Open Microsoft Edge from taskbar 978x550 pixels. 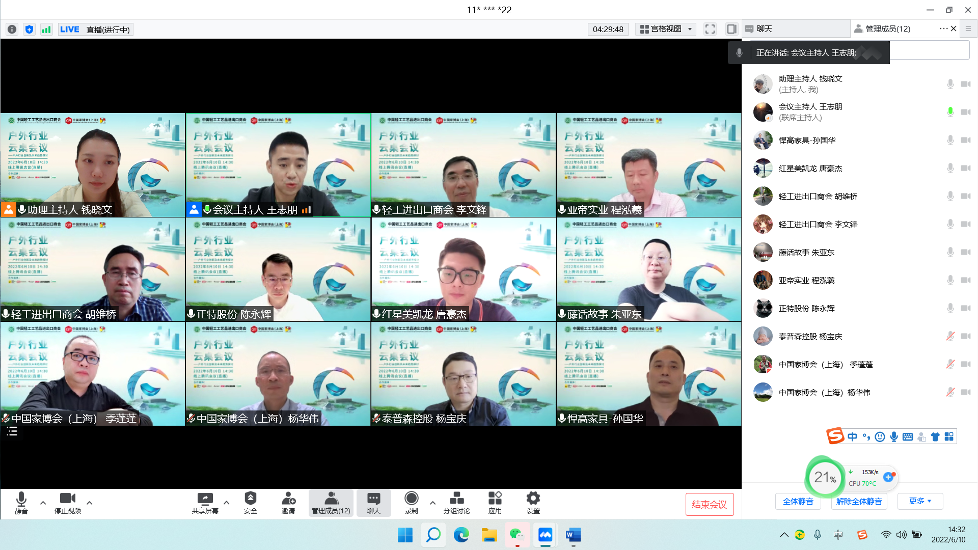461,535
